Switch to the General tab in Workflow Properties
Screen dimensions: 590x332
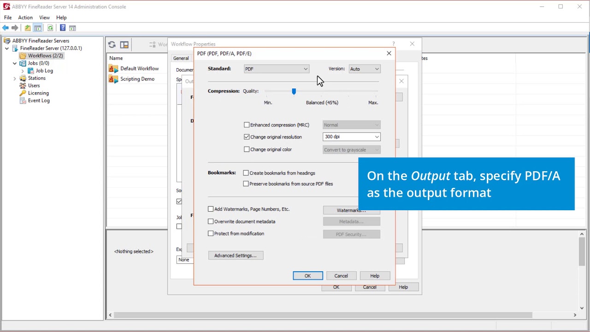(x=181, y=58)
